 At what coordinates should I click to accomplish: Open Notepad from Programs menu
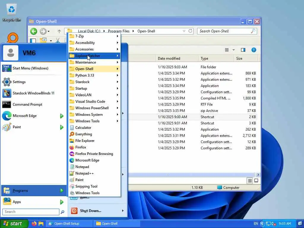[94, 167]
